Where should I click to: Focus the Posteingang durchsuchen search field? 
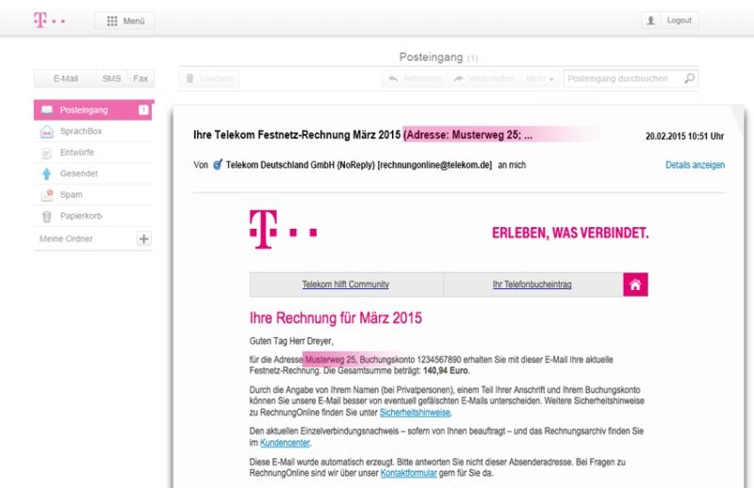[631, 78]
